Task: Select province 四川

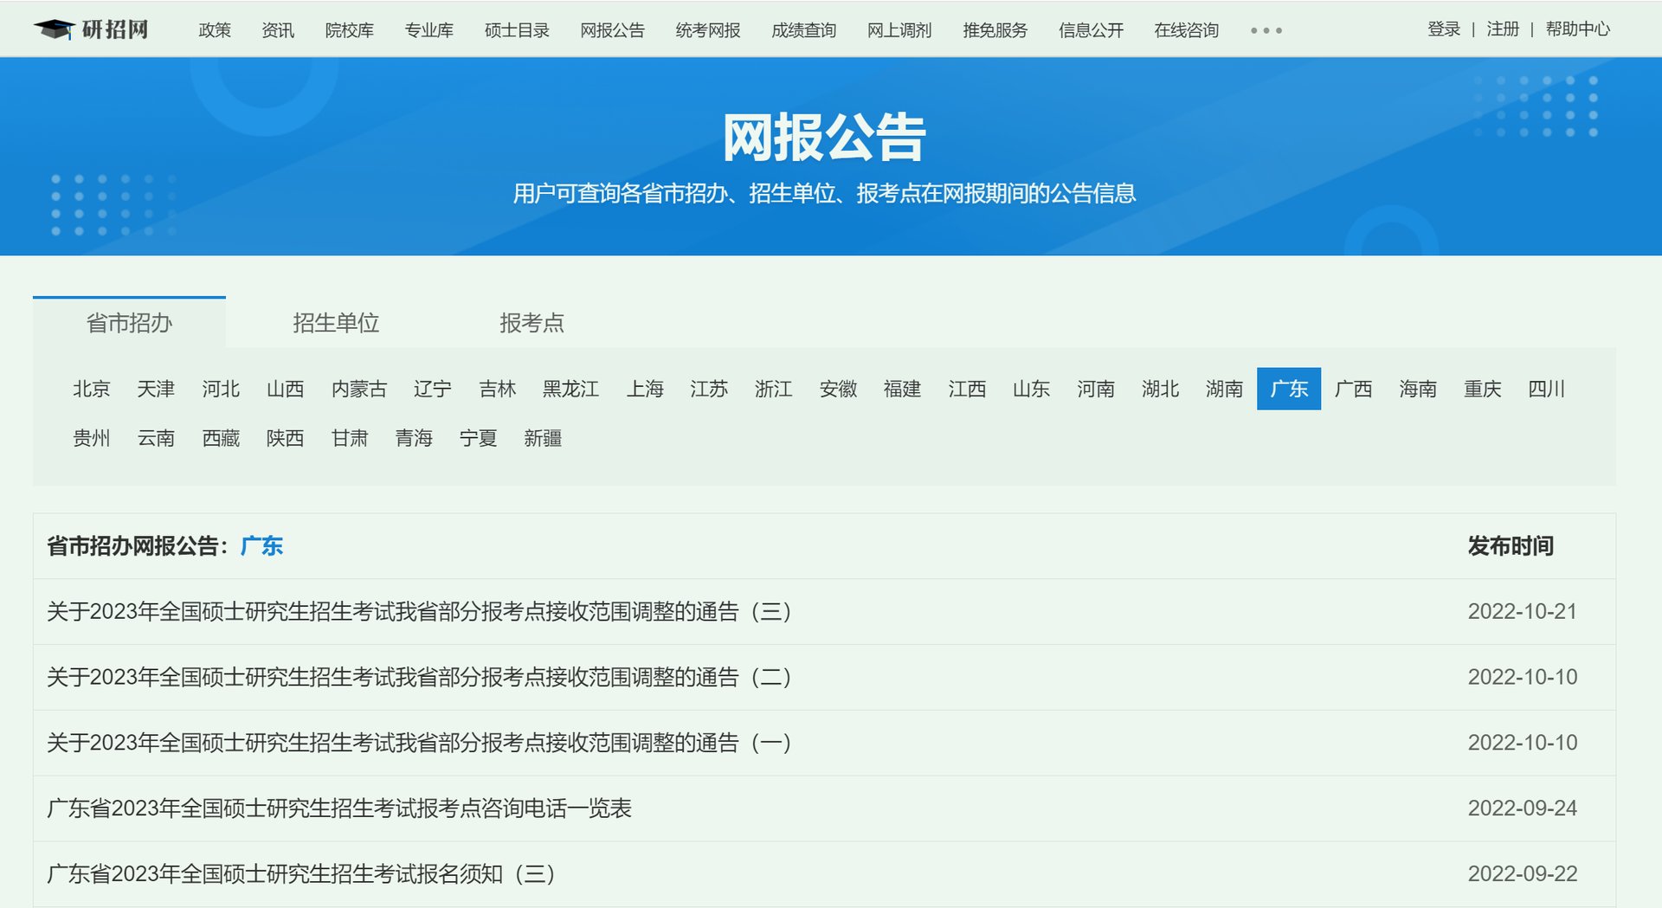Action: pos(1547,389)
